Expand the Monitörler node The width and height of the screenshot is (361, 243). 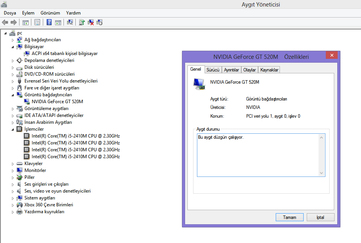click(x=13, y=171)
